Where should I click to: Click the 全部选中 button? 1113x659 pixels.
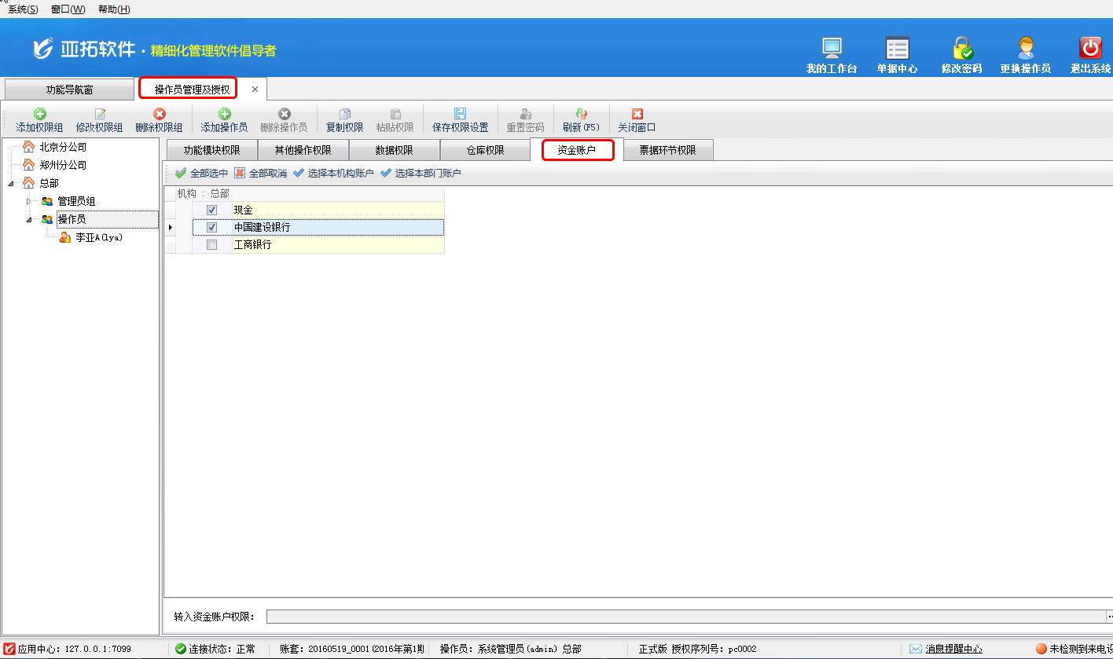[x=201, y=174]
